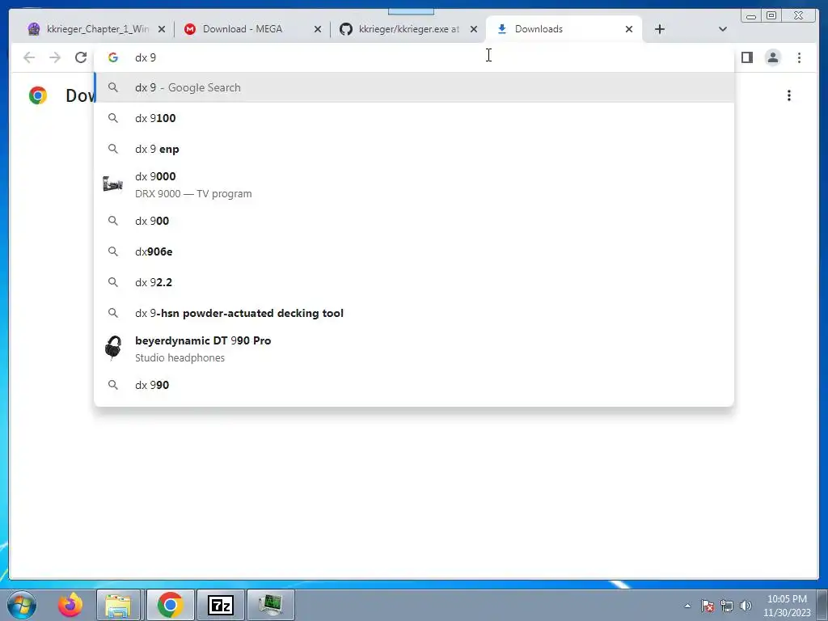Open 7-Zip from the taskbar
This screenshot has height=621, width=828.
coord(221,605)
